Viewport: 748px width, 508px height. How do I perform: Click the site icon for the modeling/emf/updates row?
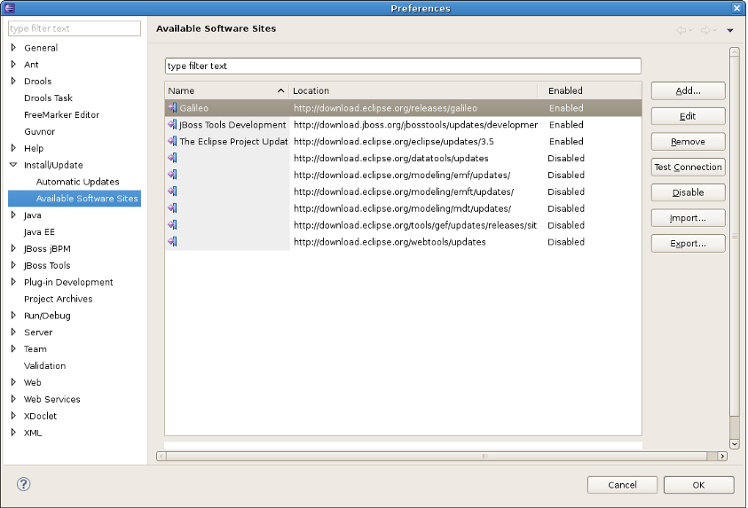point(172,175)
